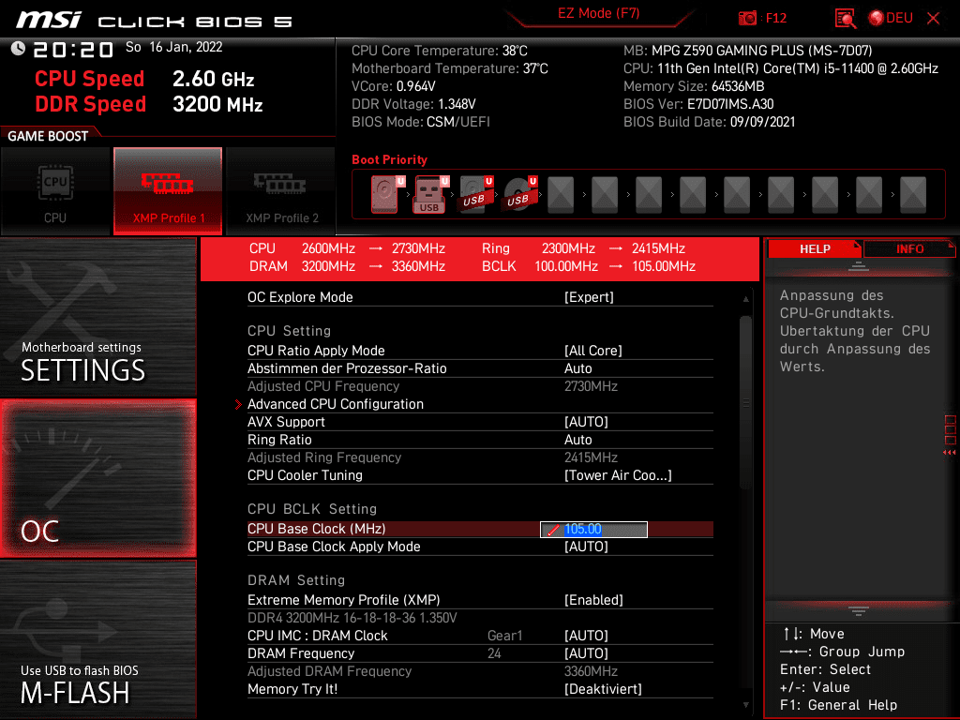Click the BIOS Ver: E7D07IMS.A30 text
960x720 pixels.
coord(698,104)
